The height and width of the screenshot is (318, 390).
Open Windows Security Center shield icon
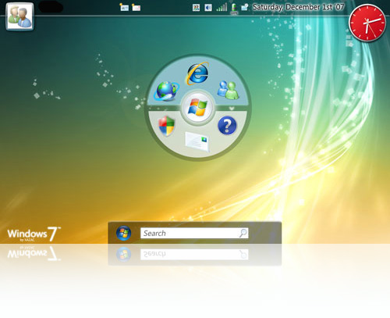pyautogui.click(x=167, y=126)
